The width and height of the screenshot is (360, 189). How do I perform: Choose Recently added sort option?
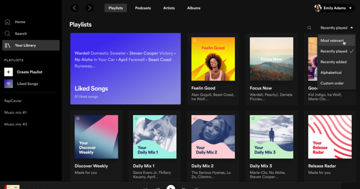tap(336, 62)
